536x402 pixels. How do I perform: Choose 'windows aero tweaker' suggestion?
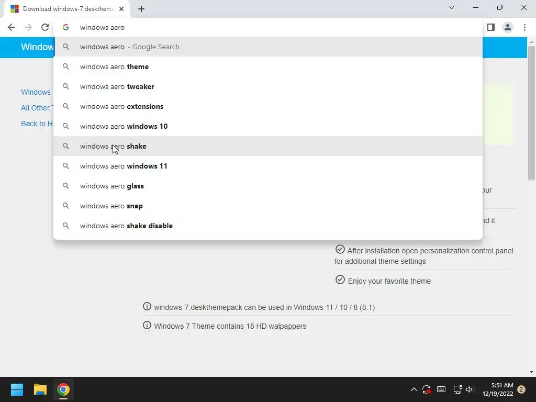268,86
